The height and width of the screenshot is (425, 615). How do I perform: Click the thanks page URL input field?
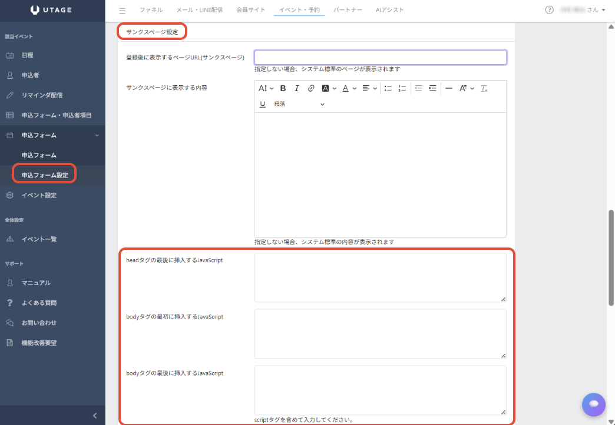click(381, 57)
